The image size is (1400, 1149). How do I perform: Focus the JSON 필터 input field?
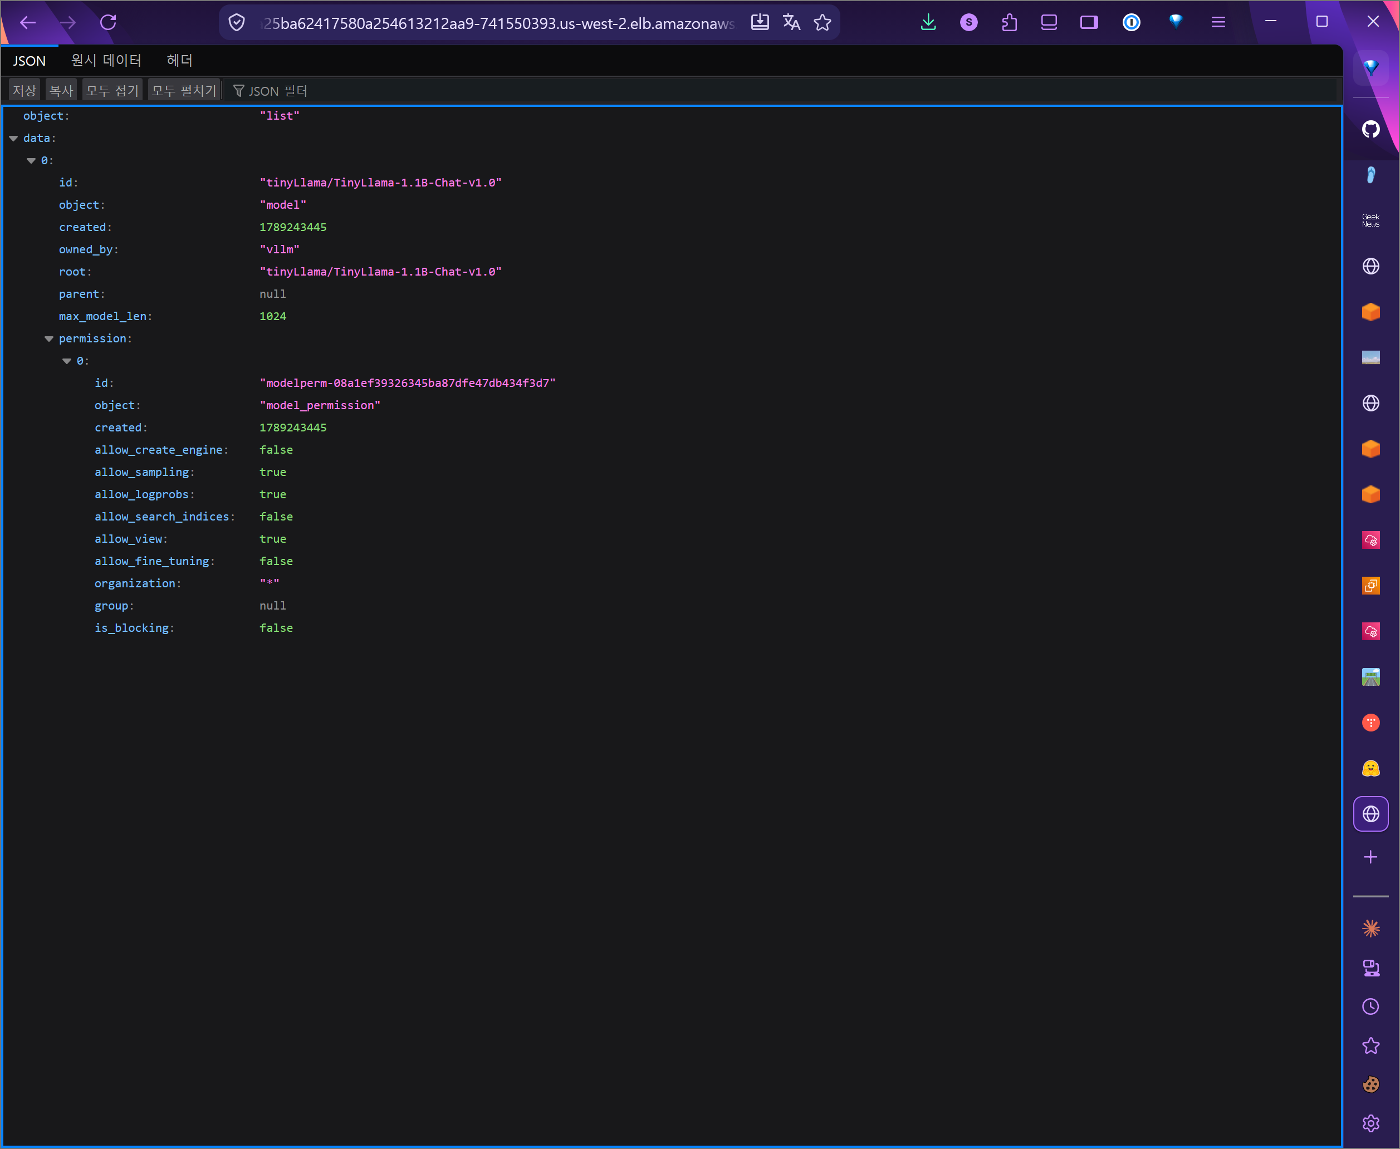pos(781,91)
